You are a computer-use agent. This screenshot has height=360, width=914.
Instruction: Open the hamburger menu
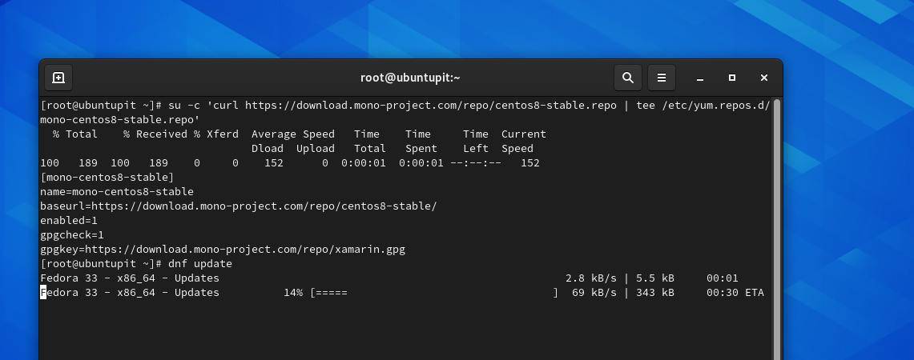coord(662,78)
